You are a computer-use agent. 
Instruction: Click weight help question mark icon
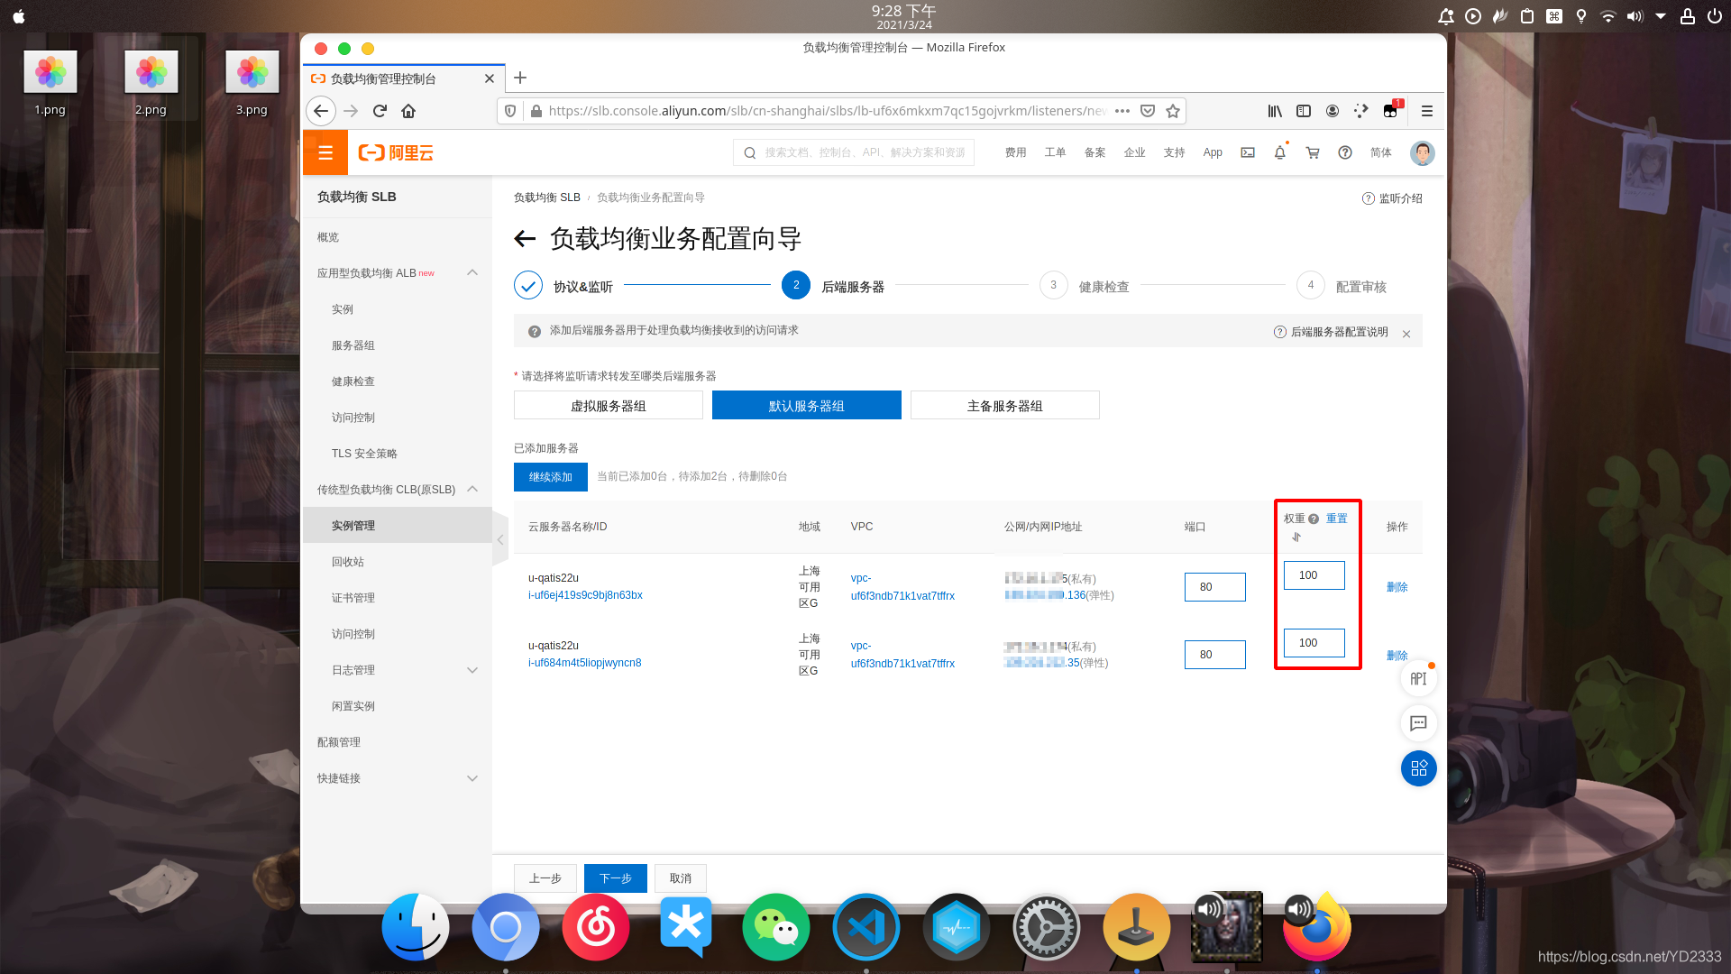[1314, 519]
